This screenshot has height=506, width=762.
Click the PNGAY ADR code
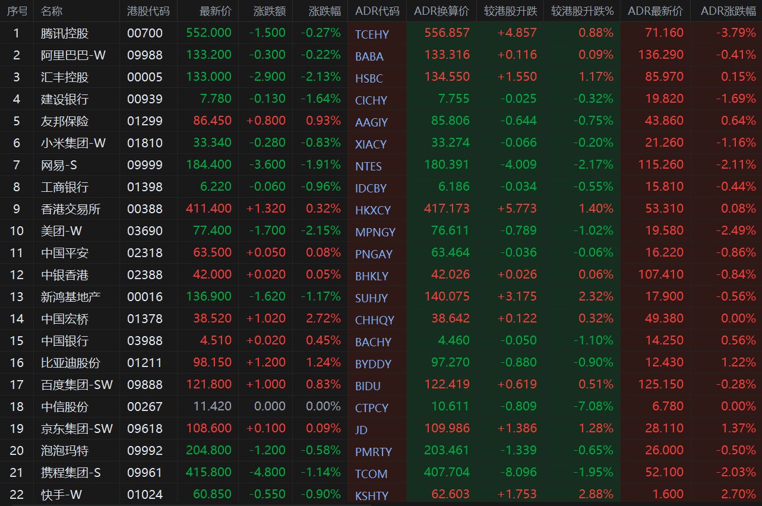(374, 254)
